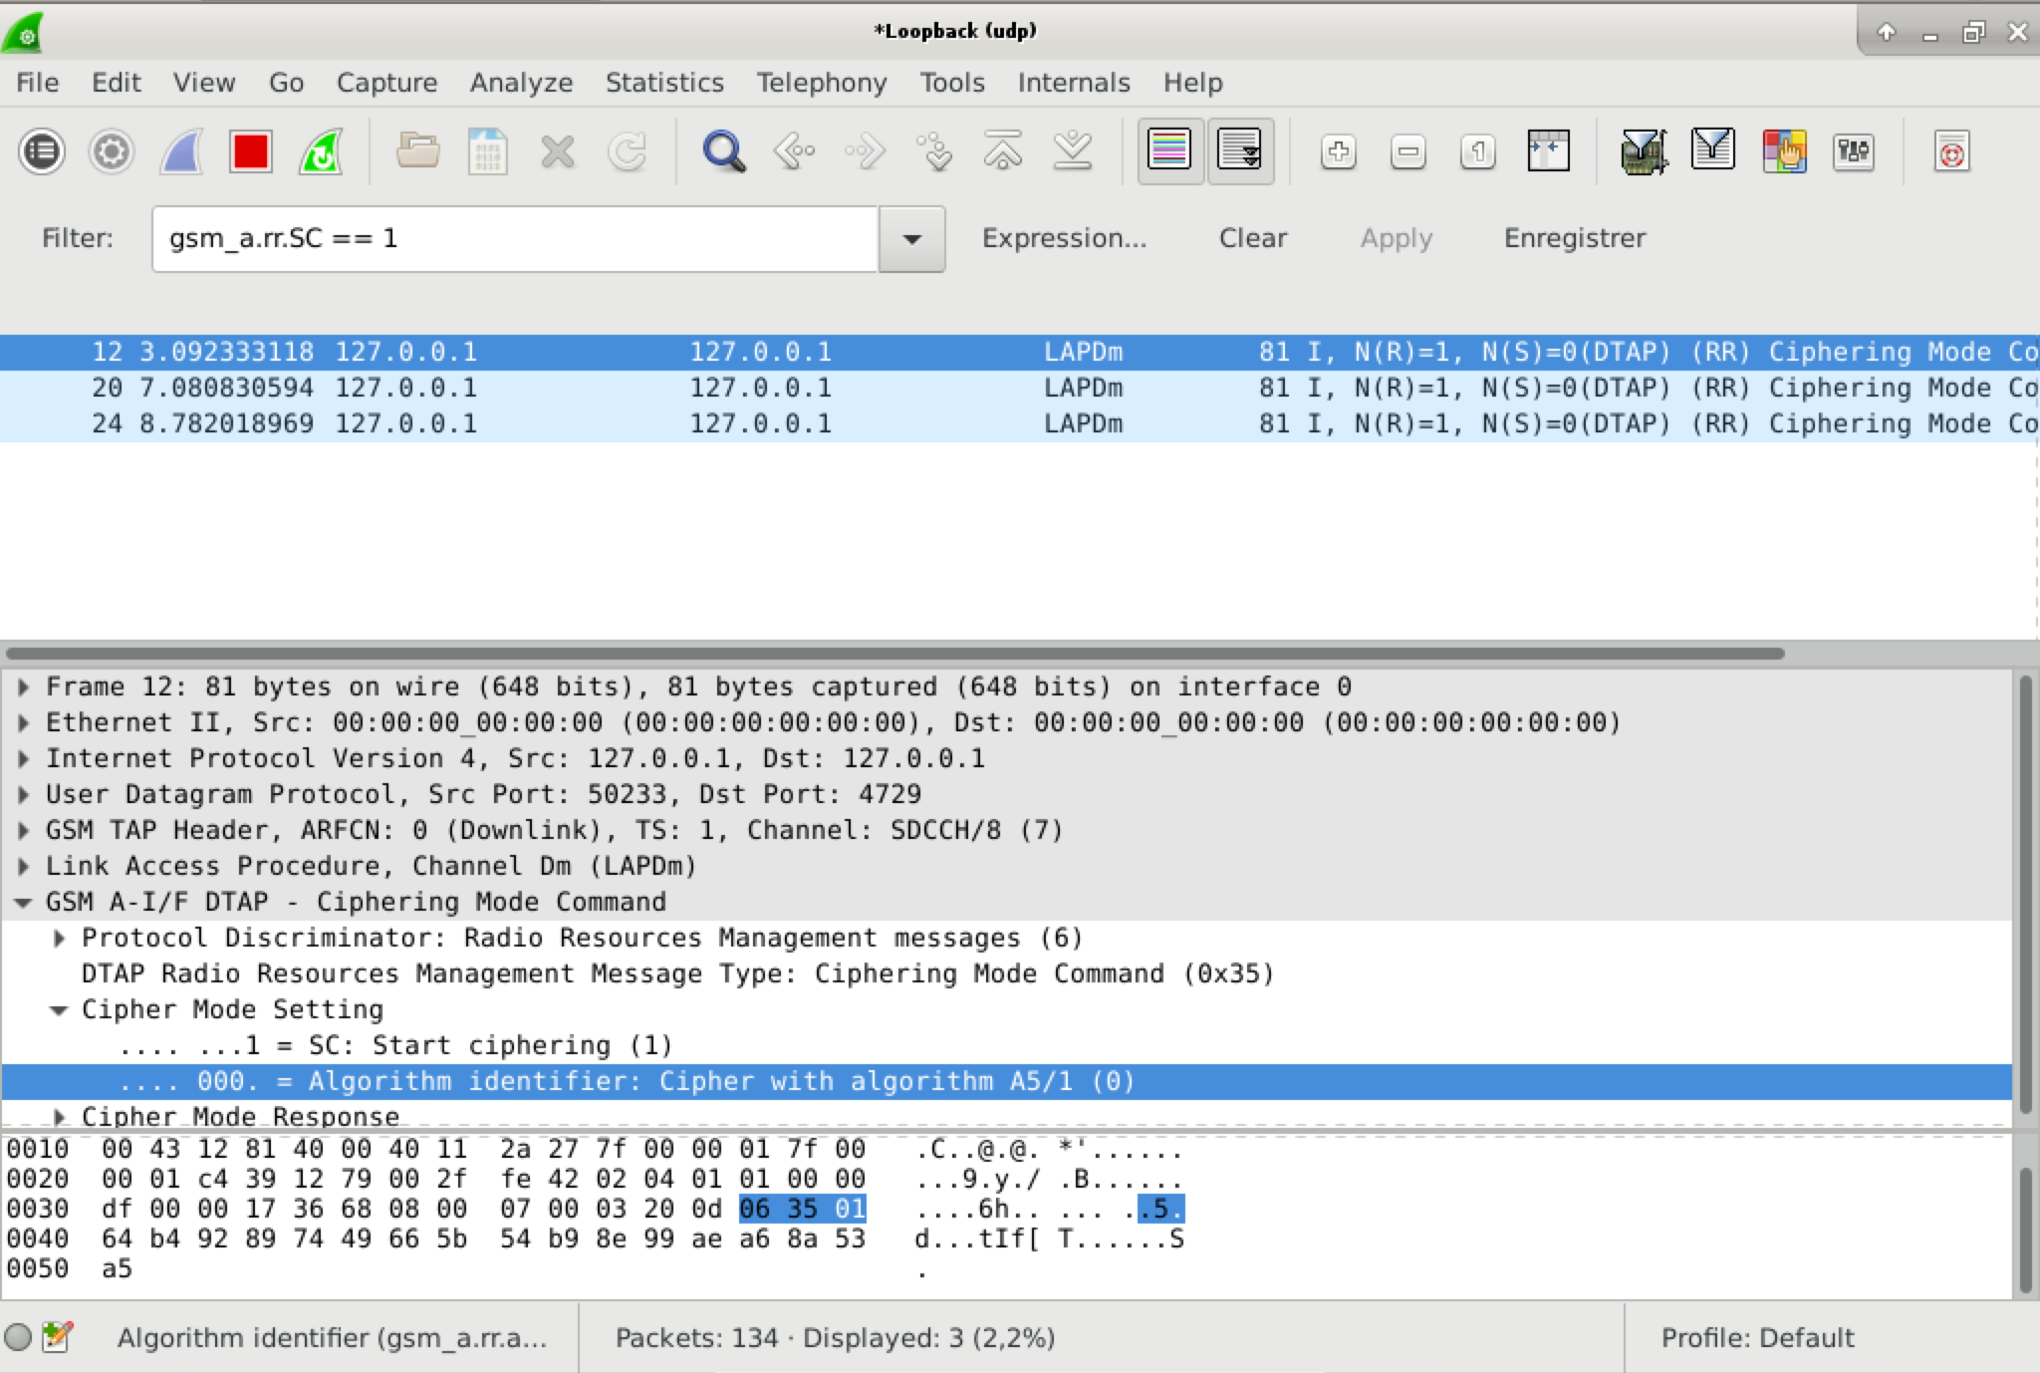2040x1373 pixels.
Task: Open the Analyze menu
Action: 521,83
